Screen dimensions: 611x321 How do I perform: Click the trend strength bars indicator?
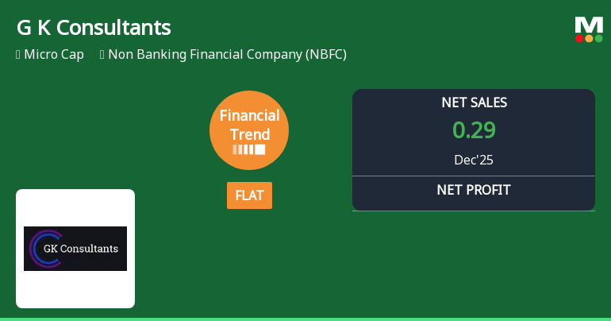[x=249, y=149]
